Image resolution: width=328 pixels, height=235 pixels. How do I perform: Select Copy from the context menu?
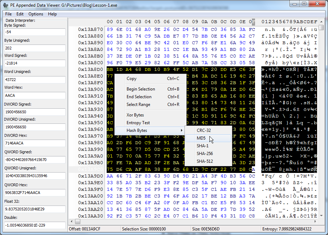[x=132, y=79]
